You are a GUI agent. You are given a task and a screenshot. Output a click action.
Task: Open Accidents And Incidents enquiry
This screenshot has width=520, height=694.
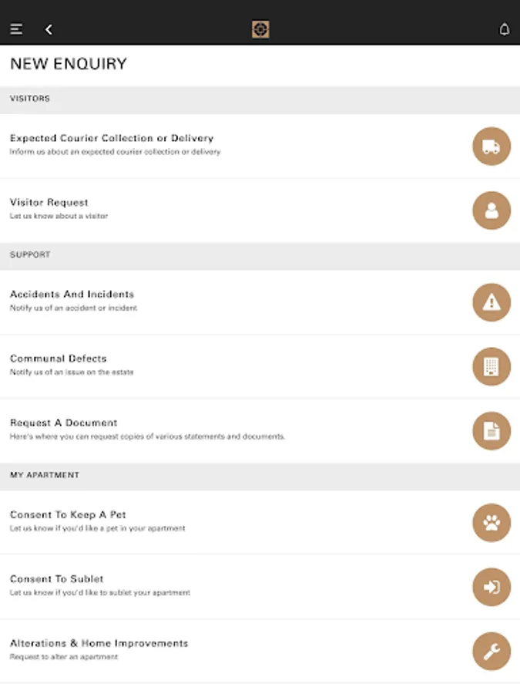[72, 295]
